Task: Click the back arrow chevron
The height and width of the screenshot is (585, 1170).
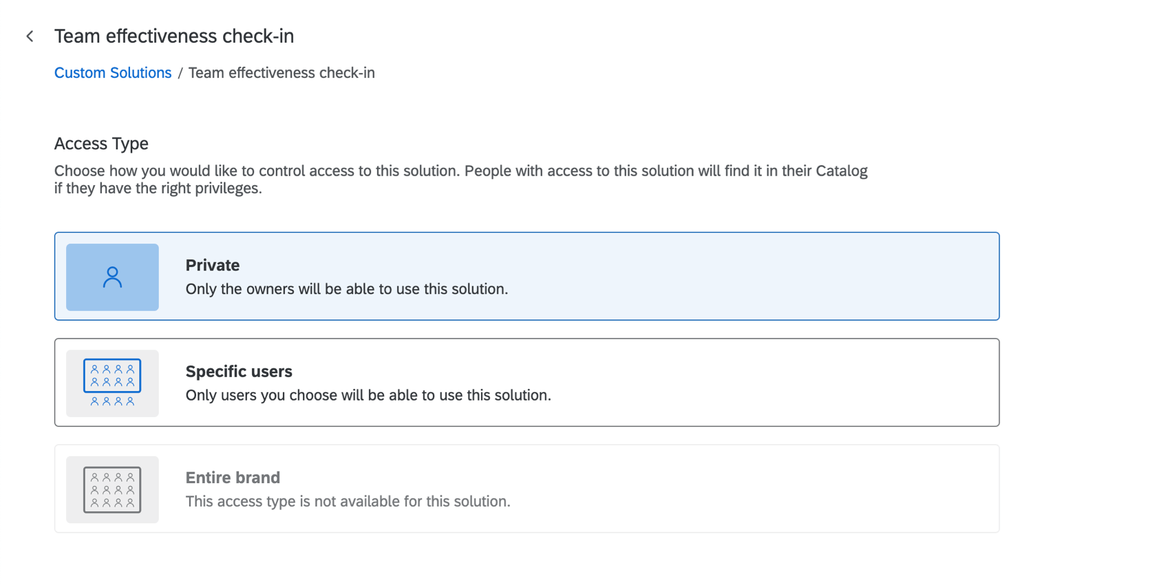Action: tap(30, 36)
